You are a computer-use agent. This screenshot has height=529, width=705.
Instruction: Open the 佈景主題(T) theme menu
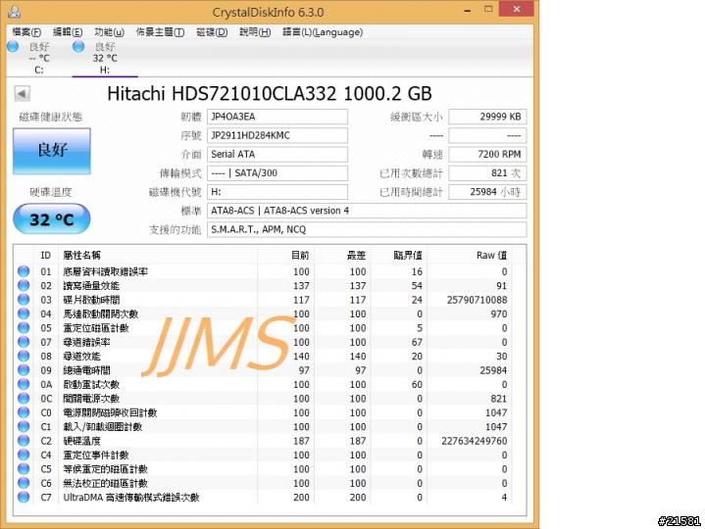coord(160,32)
